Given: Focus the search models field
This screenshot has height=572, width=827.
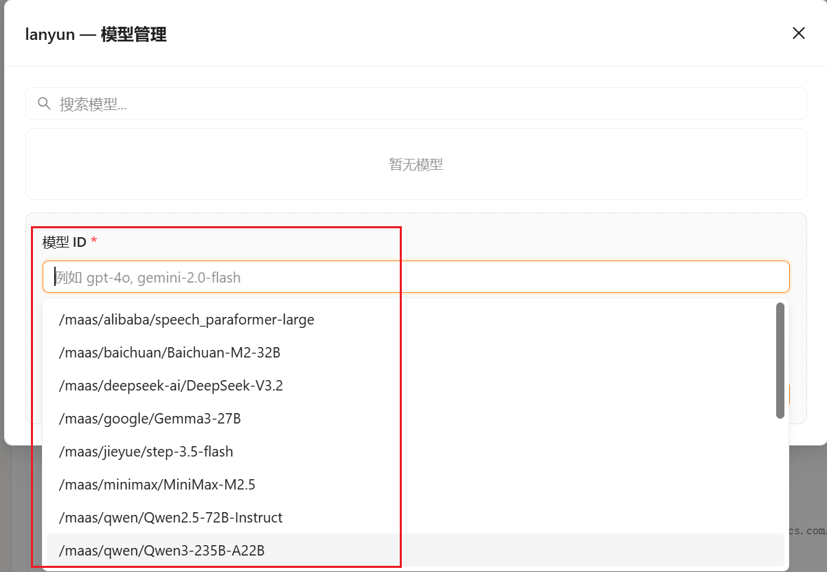Looking at the screenshot, I should [x=416, y=104].
